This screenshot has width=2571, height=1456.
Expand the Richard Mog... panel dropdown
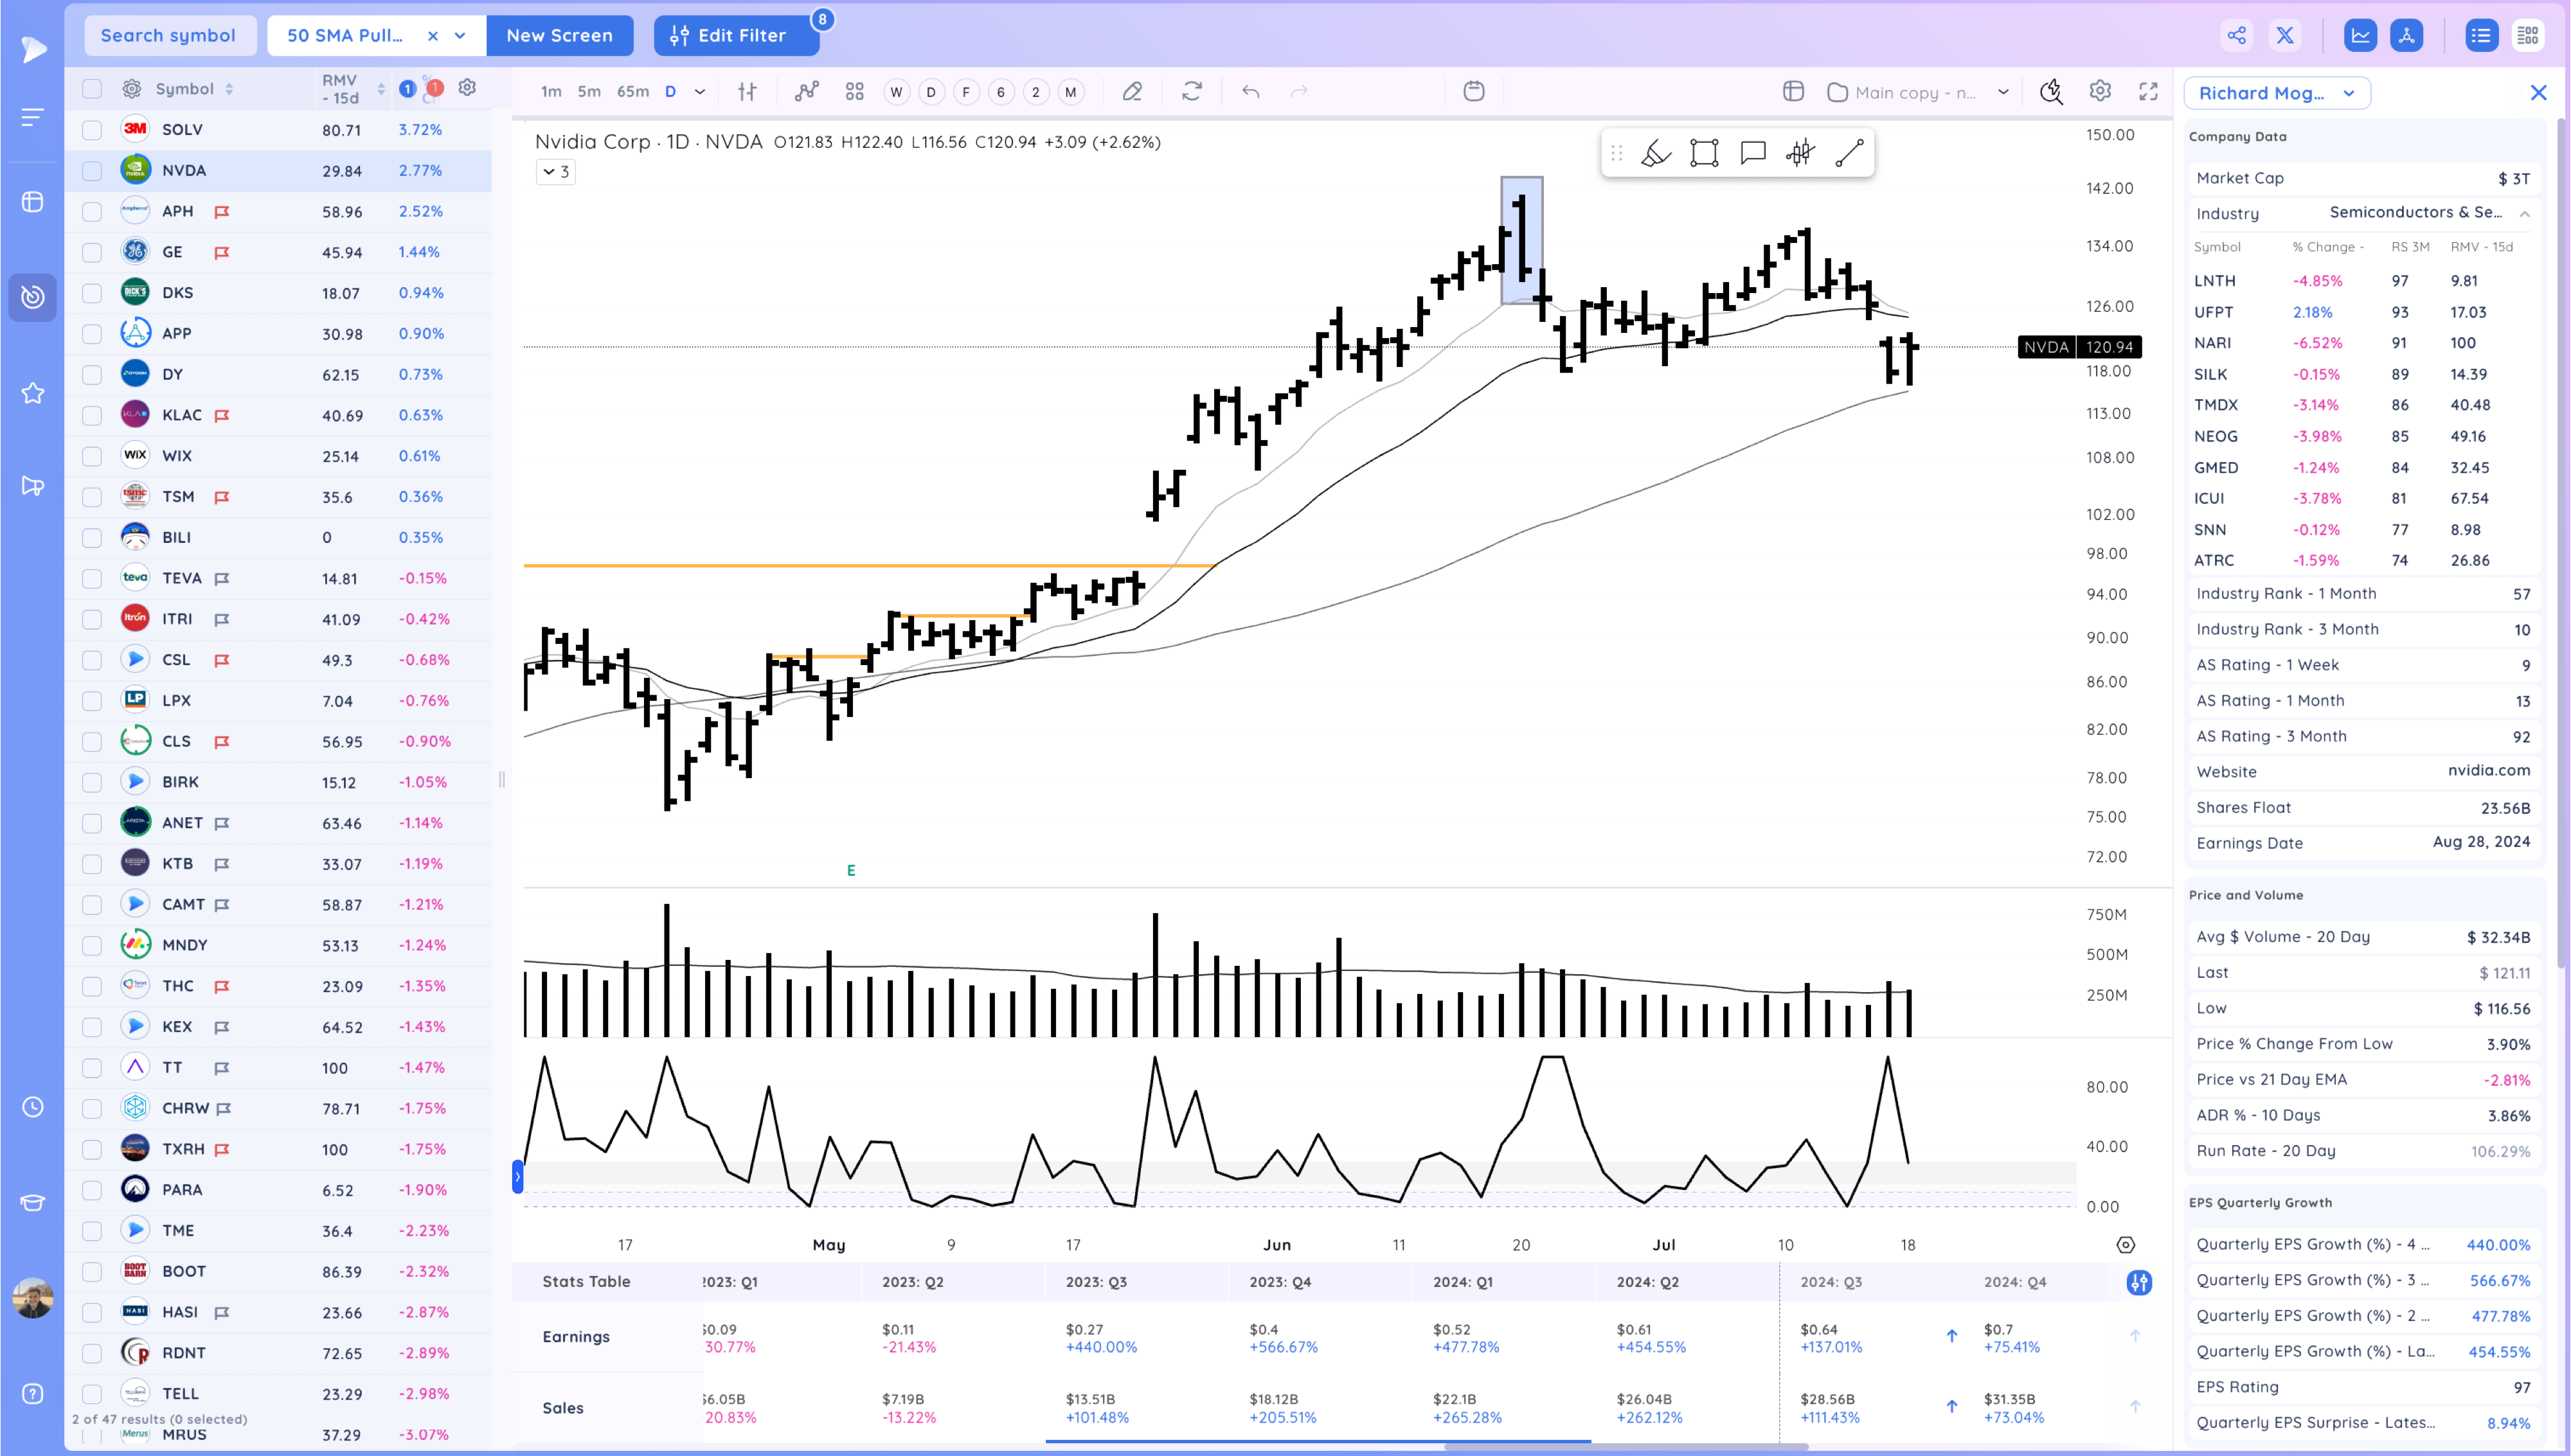point(2349,93)
